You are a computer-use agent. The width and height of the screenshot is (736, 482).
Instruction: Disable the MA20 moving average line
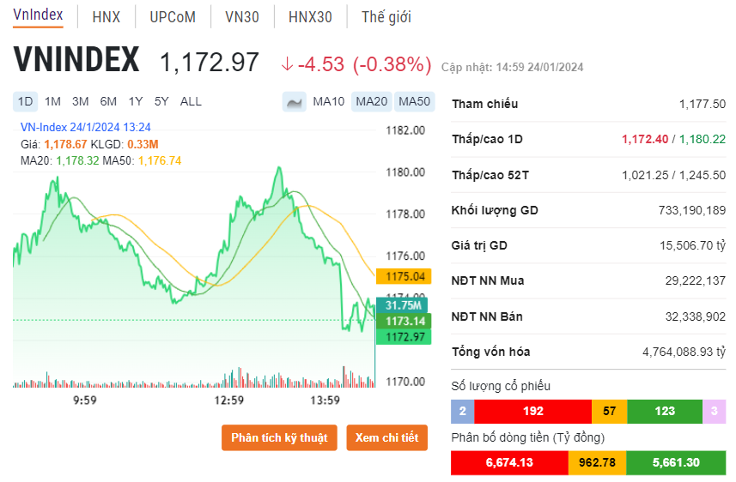click(x=372, y=102)
